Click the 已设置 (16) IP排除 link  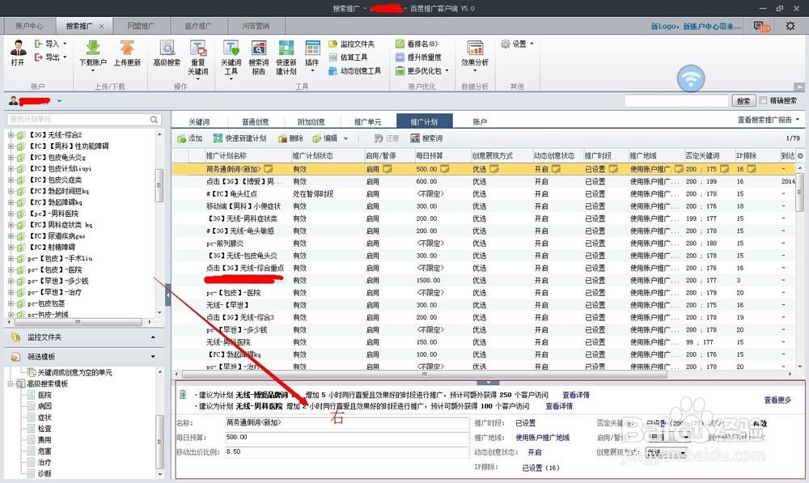[x=540, y=468]
